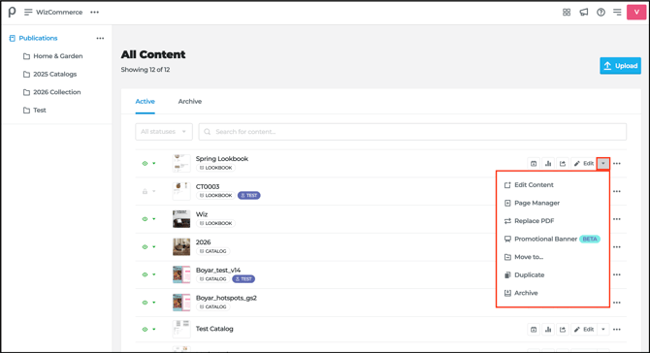
Task: Open statistics chart icon for Test Catalog
Action: pyautogui.click(x=548, y=330)
